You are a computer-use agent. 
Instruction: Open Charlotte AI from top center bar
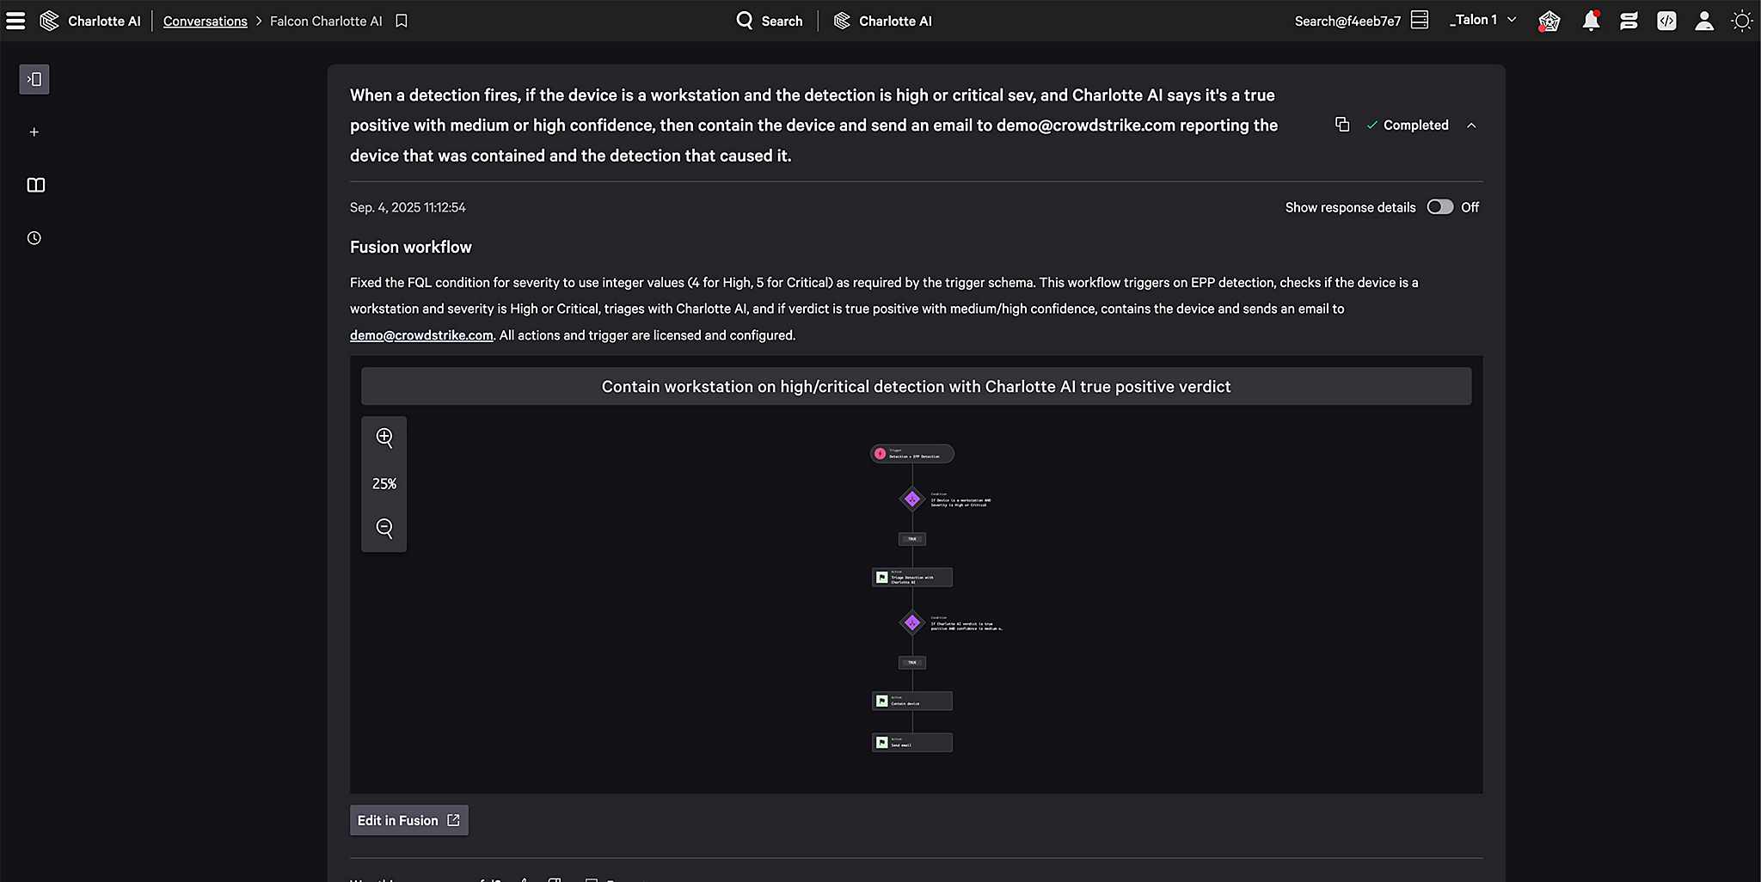[x=883, y=21]
